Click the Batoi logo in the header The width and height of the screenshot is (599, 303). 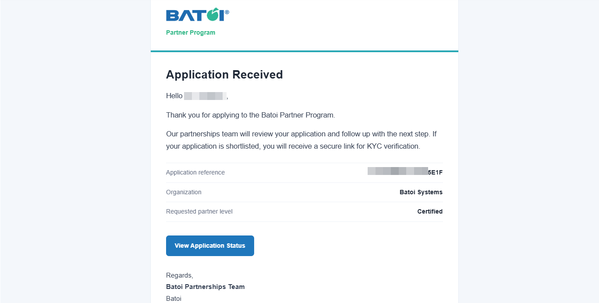197,14
